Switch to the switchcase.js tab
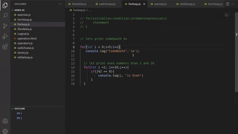238x134 pixels. point(106,4)
